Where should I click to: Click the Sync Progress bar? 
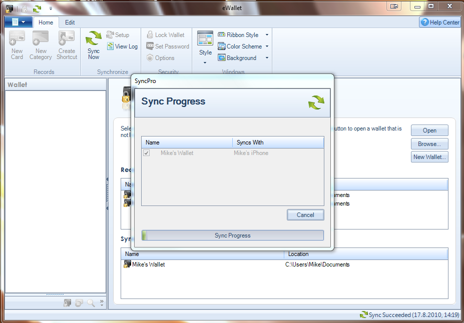[x=232, y=235]
